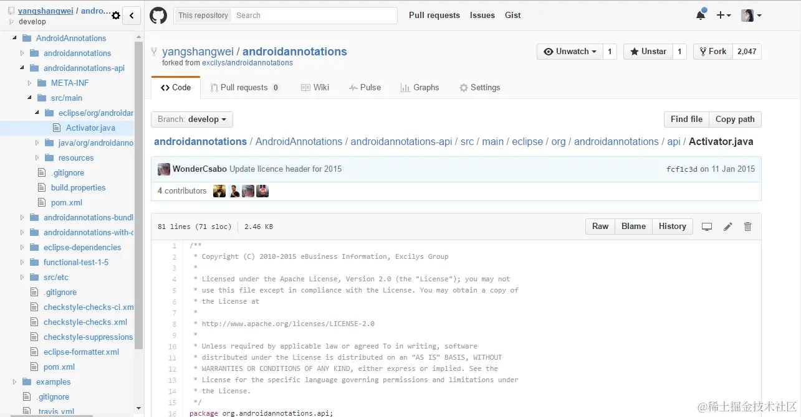This screenshot has width=801, height=417.
Task: Open the file History
Action: pyautogui.click(x=672, y=227)
